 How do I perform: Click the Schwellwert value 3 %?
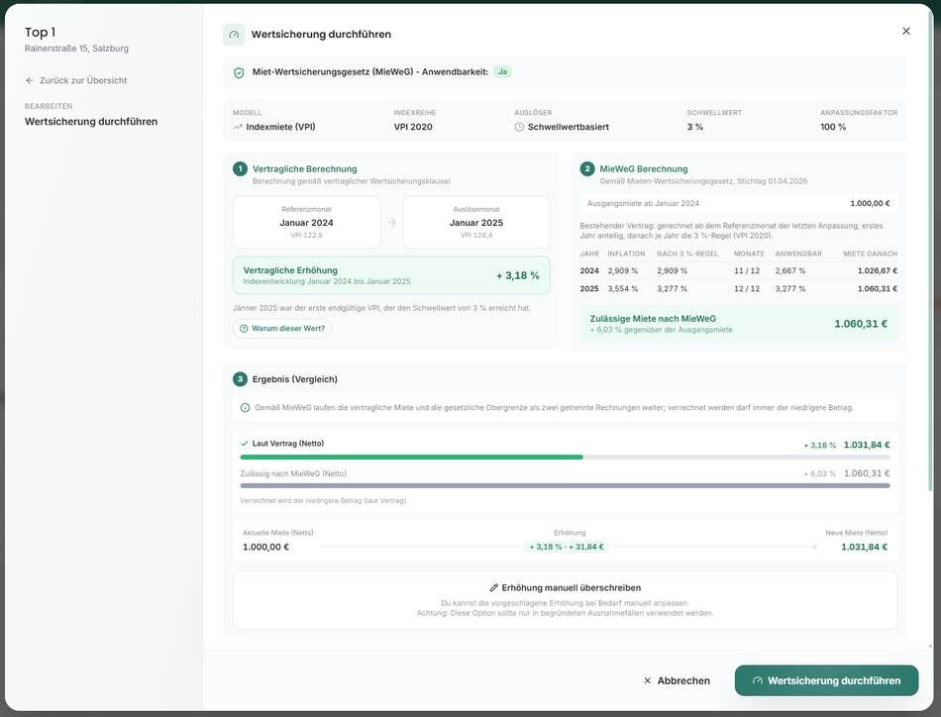(x=695, y=127)
